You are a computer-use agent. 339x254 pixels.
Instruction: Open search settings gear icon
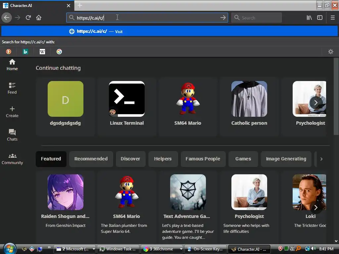click(331, 51)
